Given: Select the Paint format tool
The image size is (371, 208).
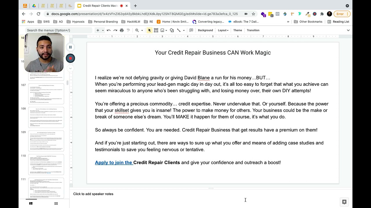Looking at the screenshot, I should pyautogui.click(x=128, y=30).
